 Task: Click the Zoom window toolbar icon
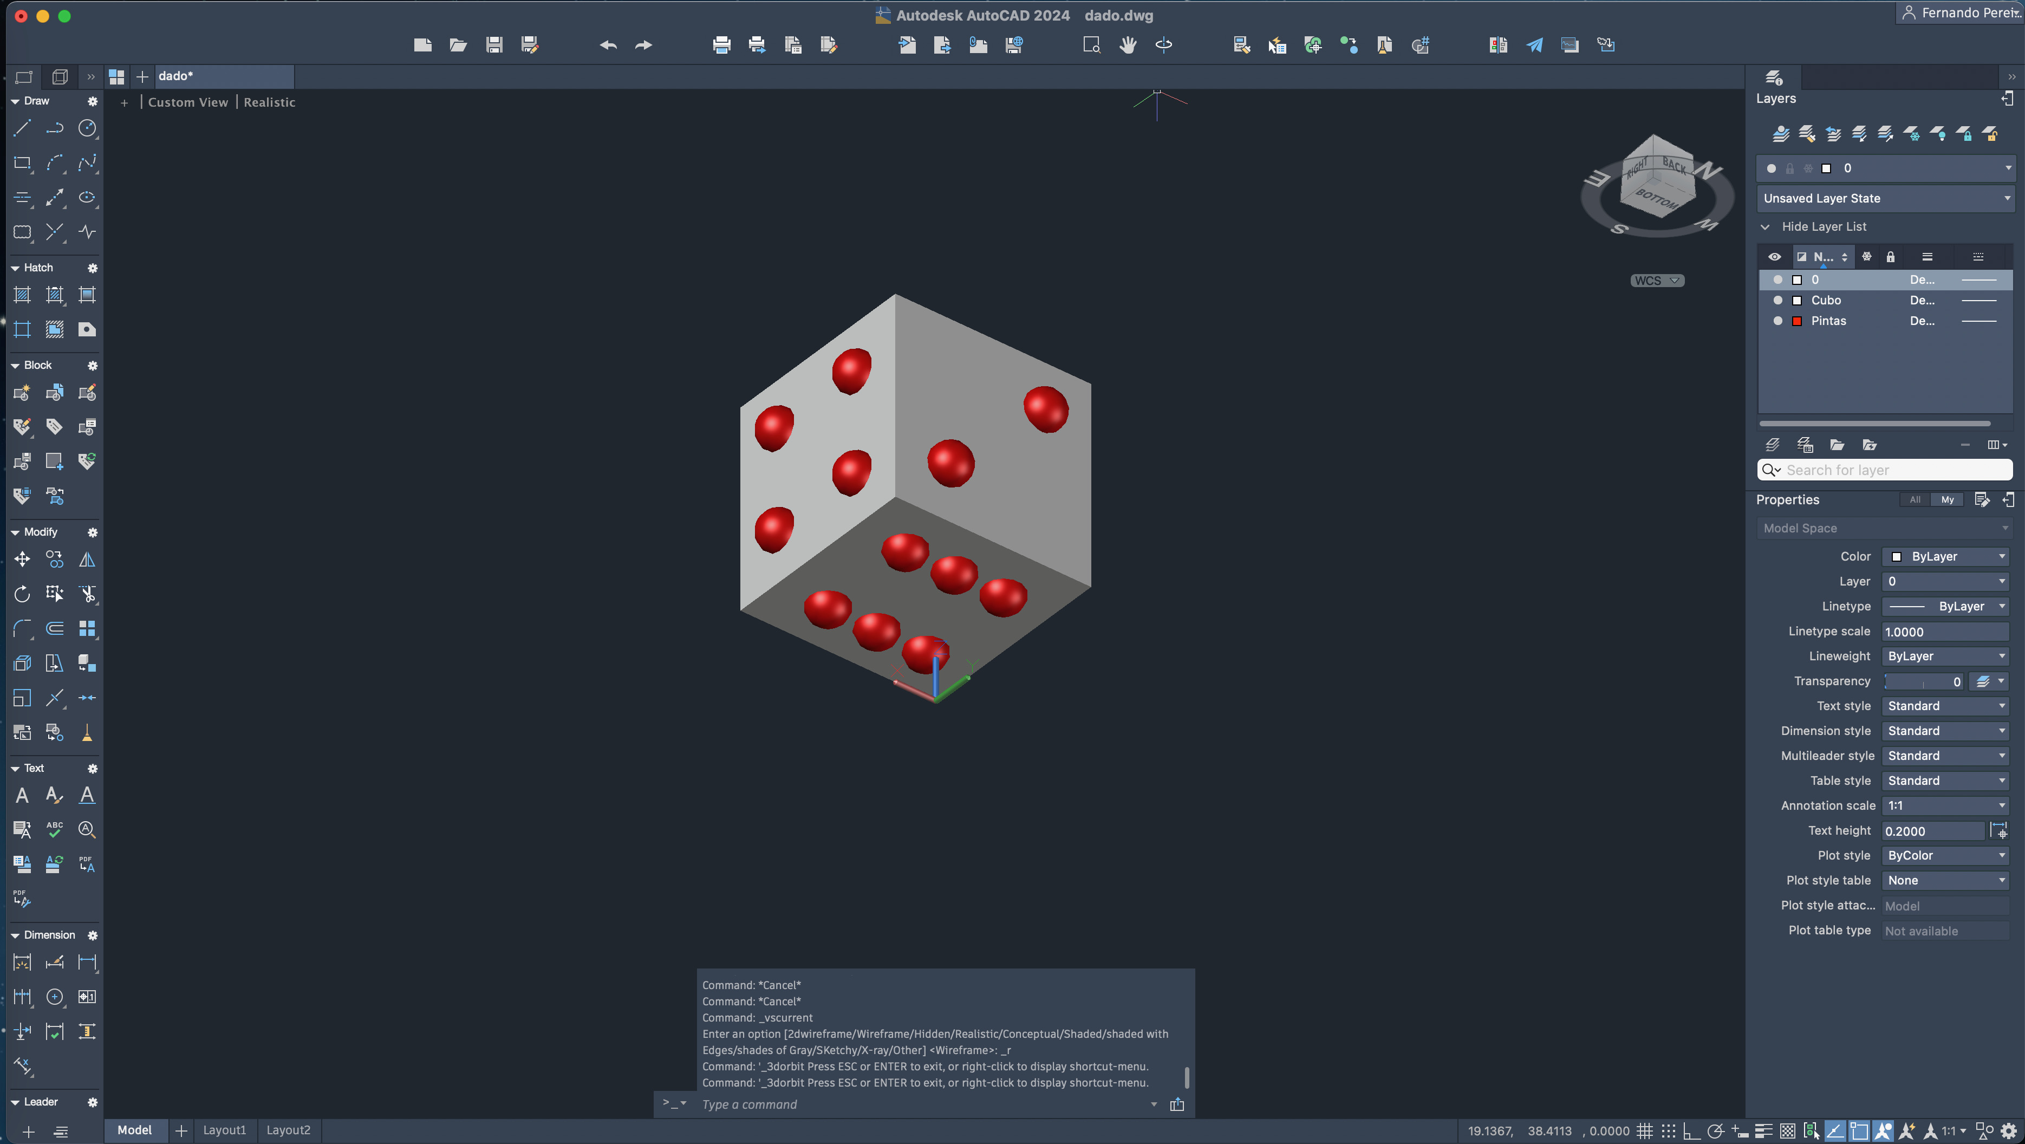click(1092, 45)
